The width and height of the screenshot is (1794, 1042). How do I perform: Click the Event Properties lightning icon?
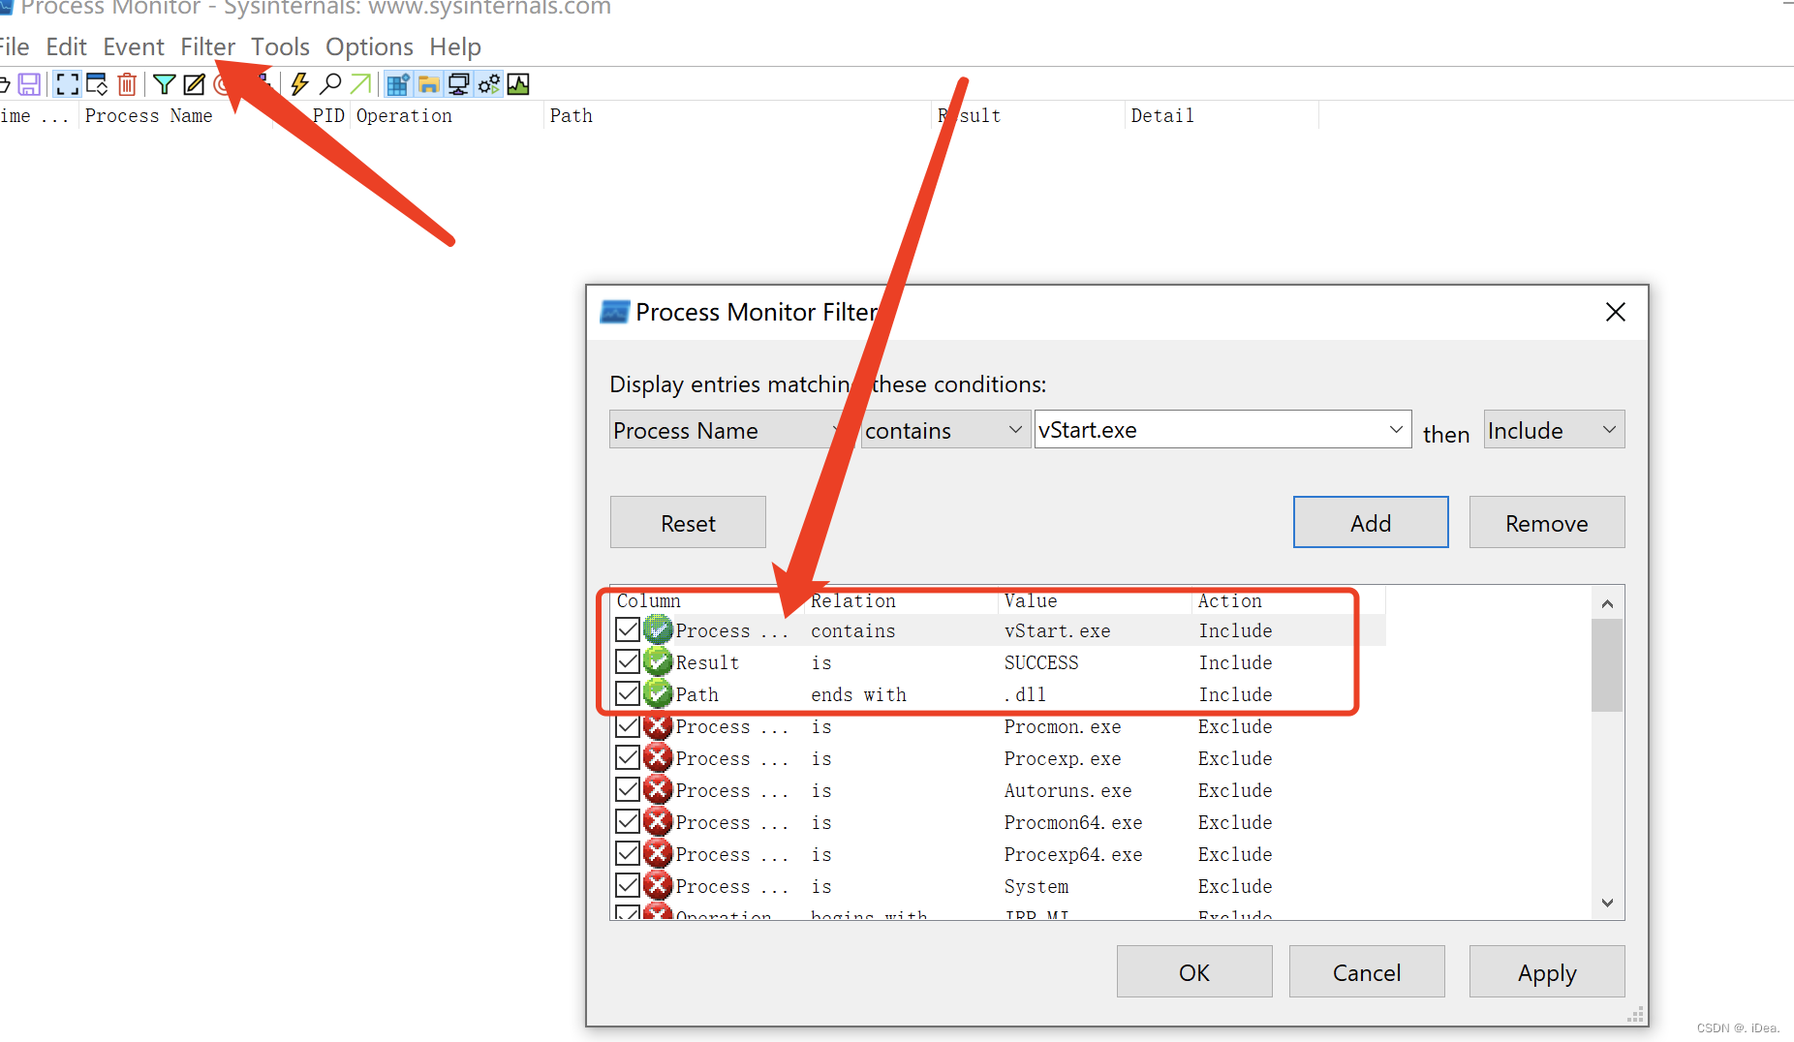pyautogui.click(x=299, y=84)
